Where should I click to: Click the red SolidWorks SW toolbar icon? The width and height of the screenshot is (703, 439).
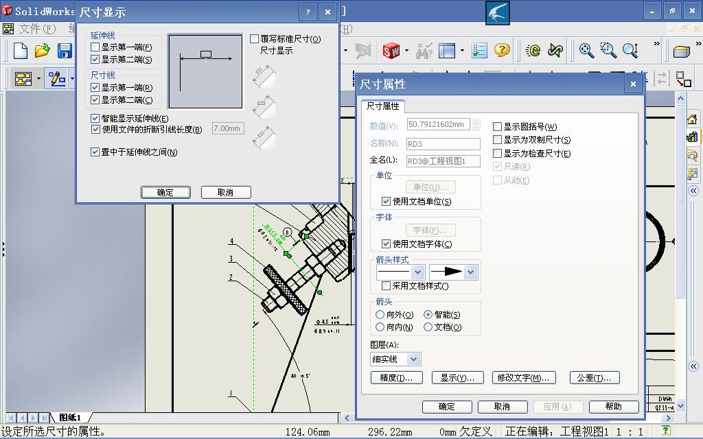391,51
